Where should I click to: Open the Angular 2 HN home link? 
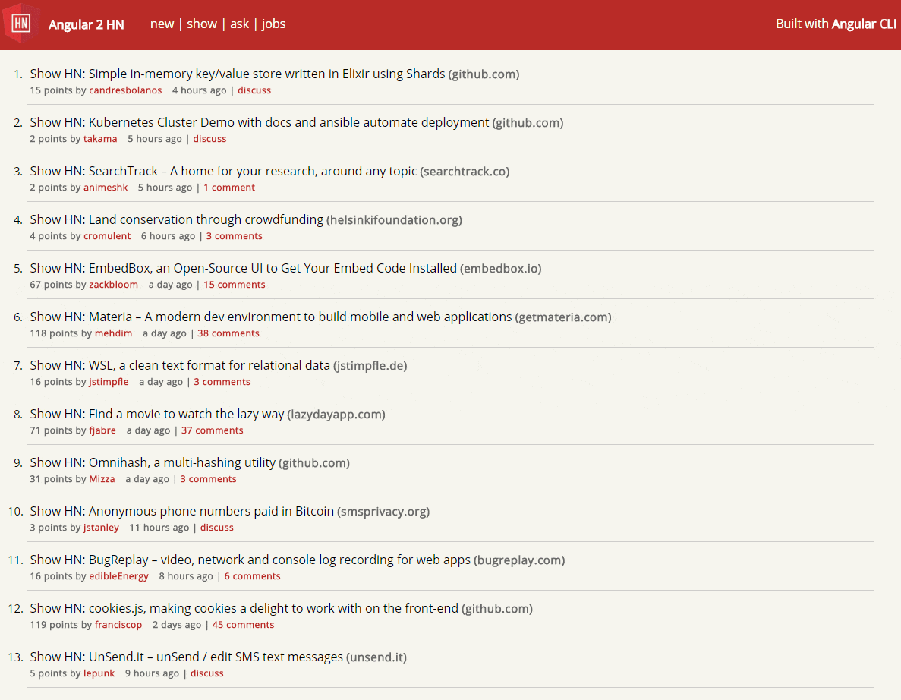(87, 24)
